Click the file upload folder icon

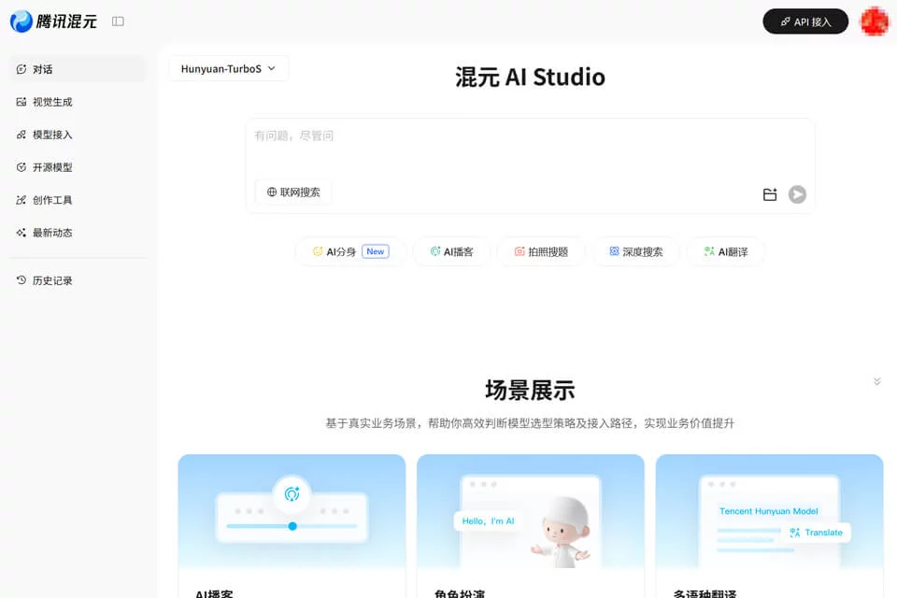tap(770, 194)
